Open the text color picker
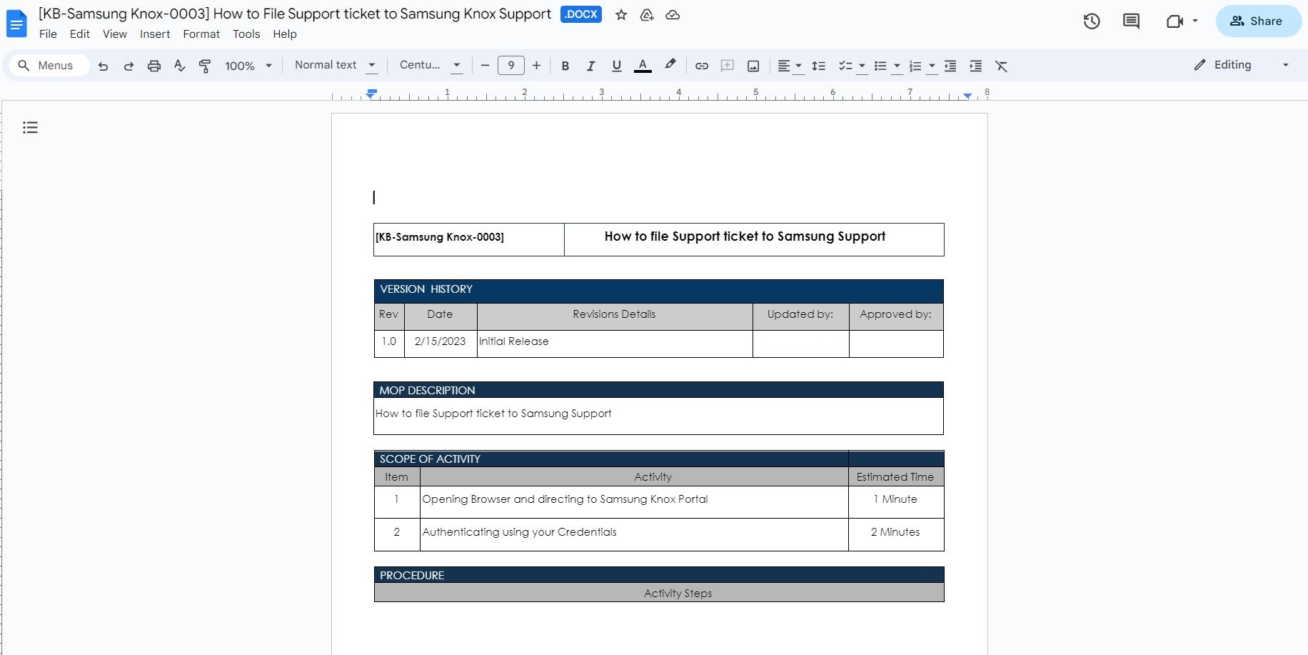The image size is (1308, 655). coord(643,66)
